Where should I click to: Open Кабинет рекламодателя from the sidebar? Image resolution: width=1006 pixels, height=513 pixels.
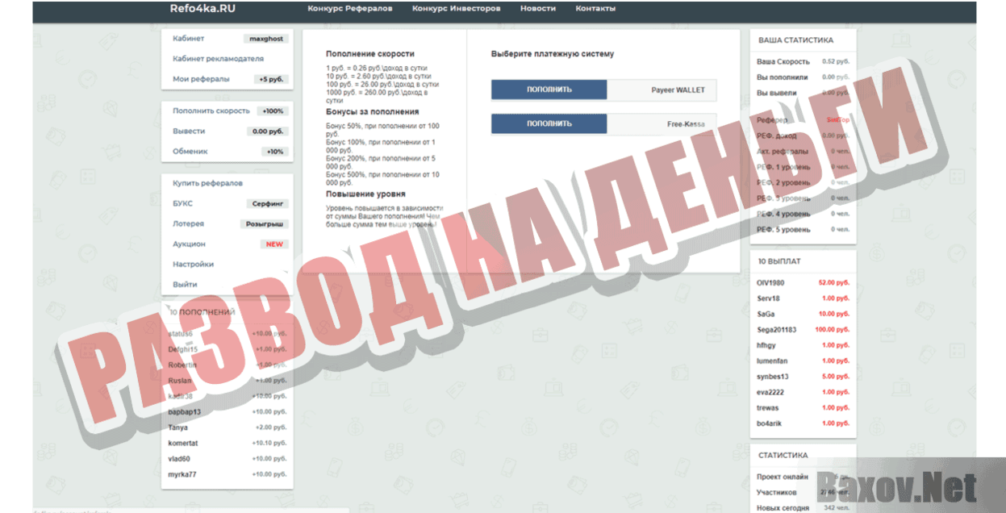(220, 58)
